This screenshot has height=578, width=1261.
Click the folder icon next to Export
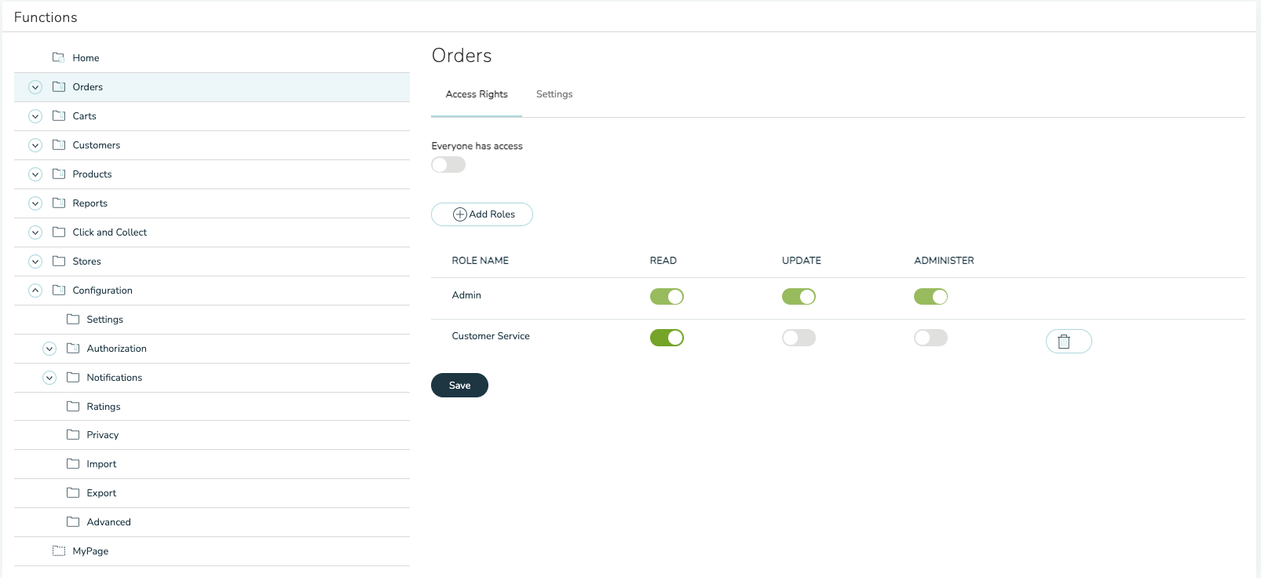(x=73, y=492)
